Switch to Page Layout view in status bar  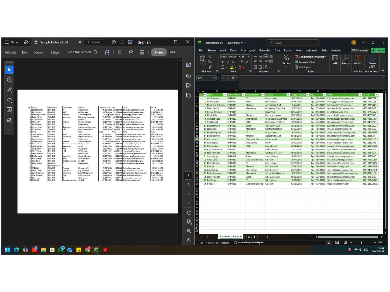(337, 243)
